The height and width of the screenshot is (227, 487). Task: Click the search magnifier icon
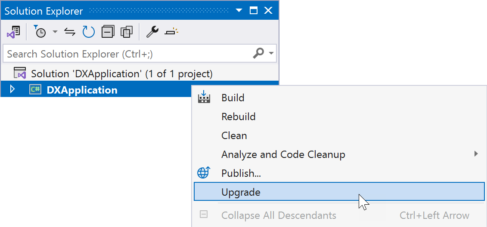coord(258,54)
